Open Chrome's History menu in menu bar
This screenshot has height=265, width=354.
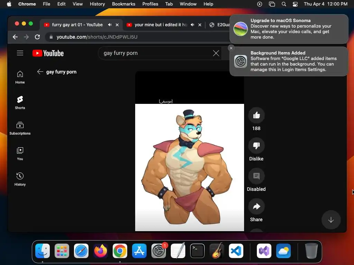coord(97,4)
